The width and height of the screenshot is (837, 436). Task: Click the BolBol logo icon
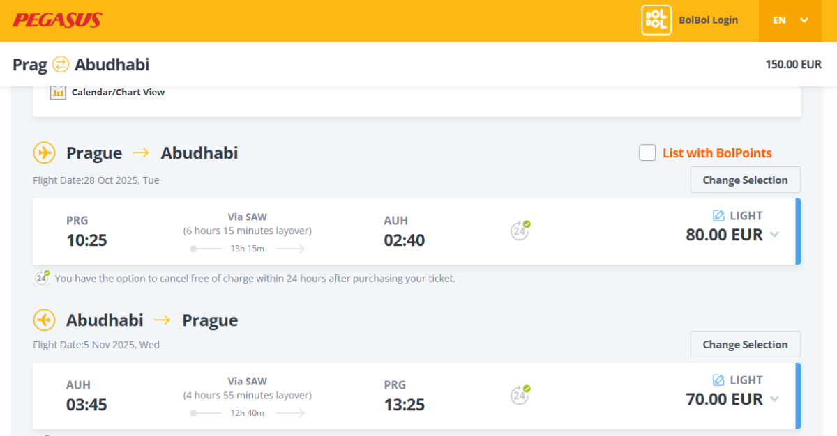tap(656, 20)
